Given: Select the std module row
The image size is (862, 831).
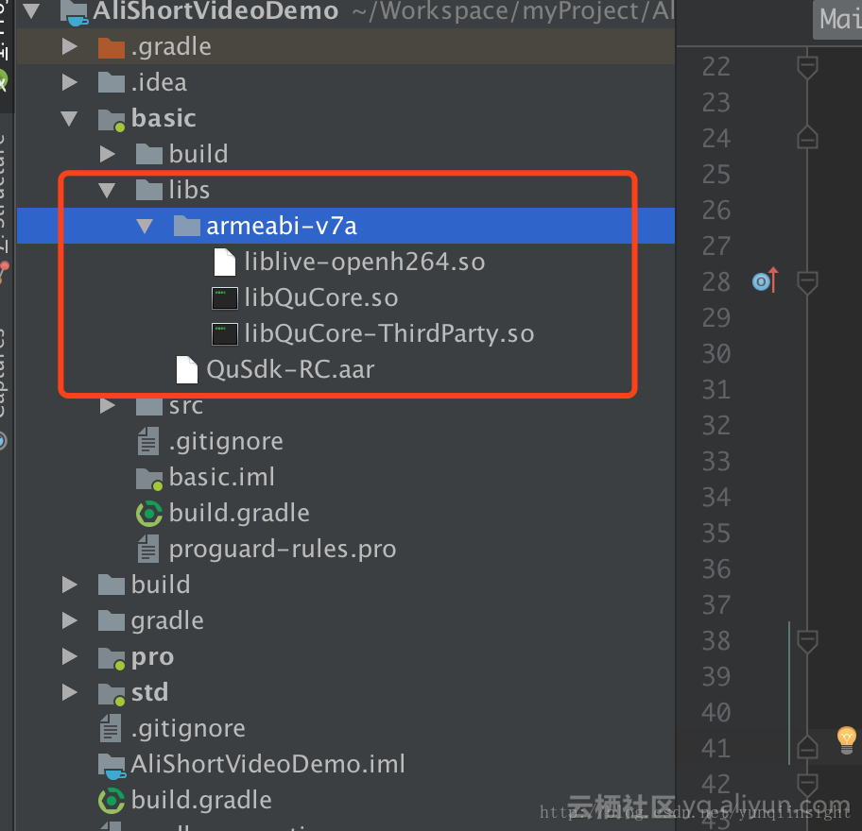Looking at the screenshot, I should [345, 692].
